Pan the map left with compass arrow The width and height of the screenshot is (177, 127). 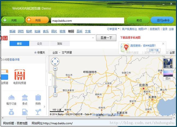(x=53, y=61)
